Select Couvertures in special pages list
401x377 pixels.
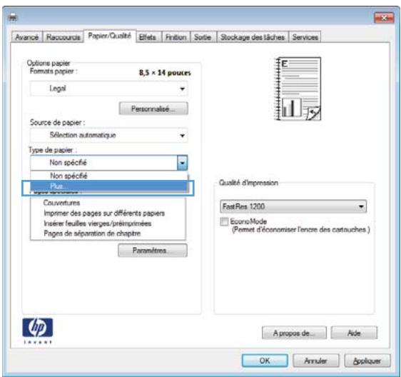coord(61,203)
